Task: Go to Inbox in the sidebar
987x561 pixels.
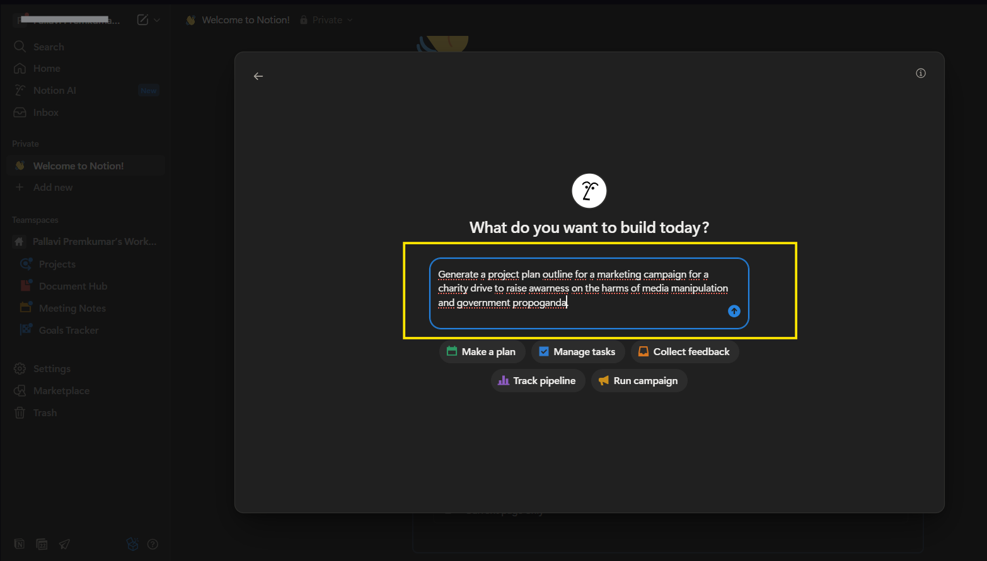Action: 45,113
